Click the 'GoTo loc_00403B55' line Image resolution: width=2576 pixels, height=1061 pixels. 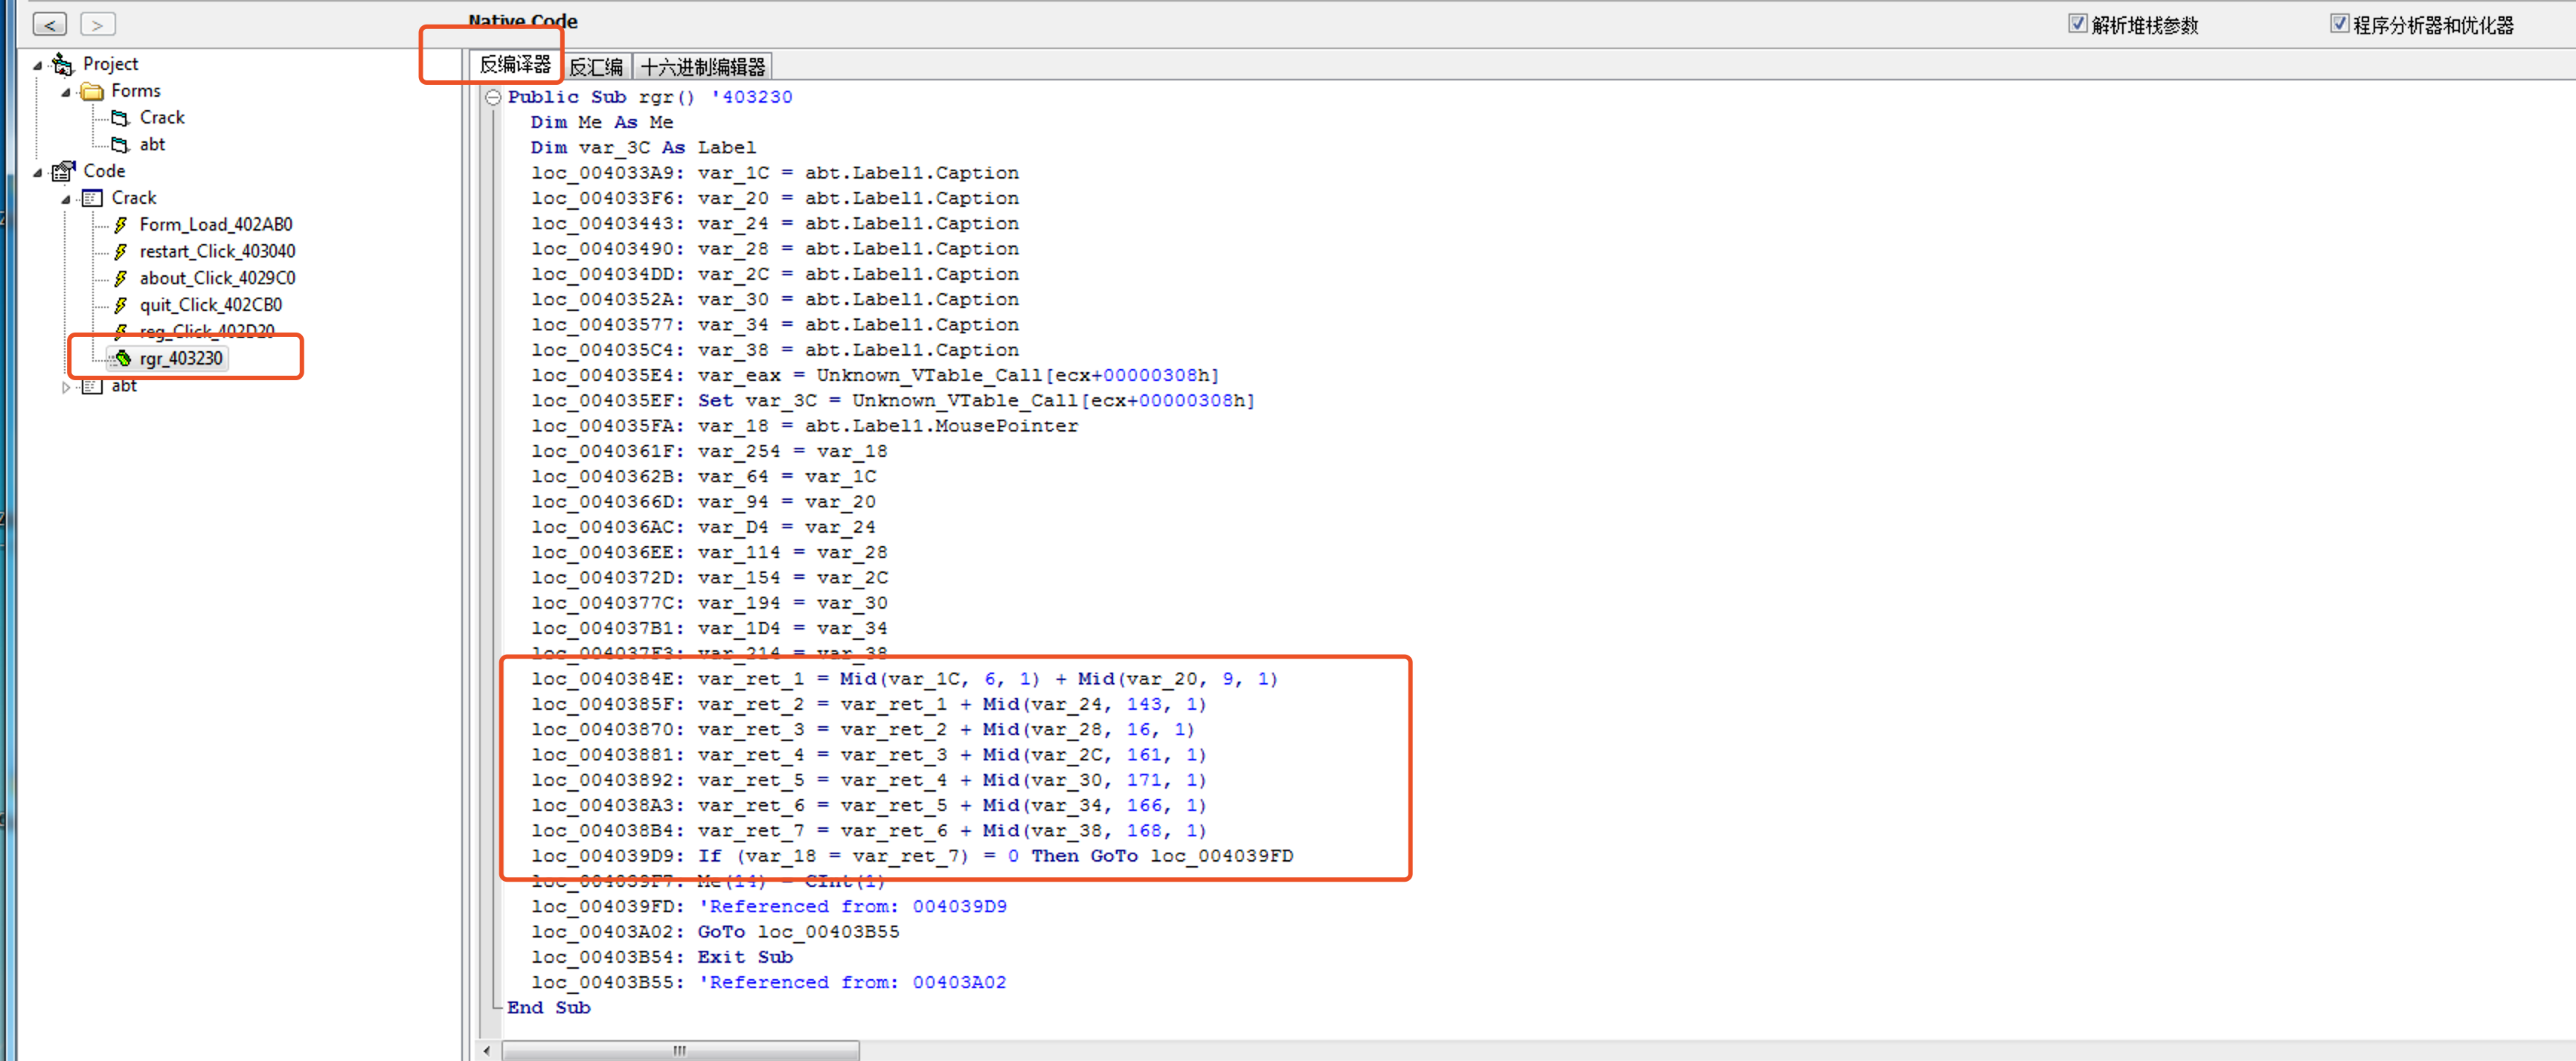click(x=715, y=933)
